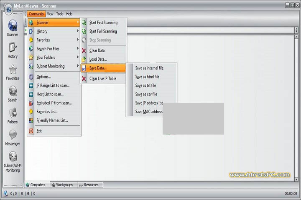This screenshot has width=301, height=200.
Task: Choose Save IP address list
Action: [148, 103]
